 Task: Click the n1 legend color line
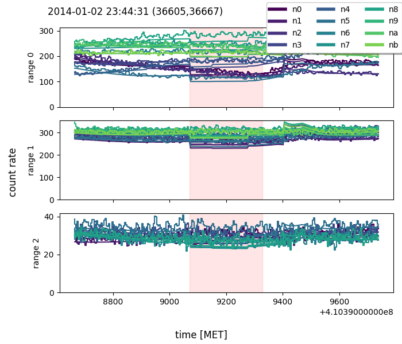tap(277, 21)
